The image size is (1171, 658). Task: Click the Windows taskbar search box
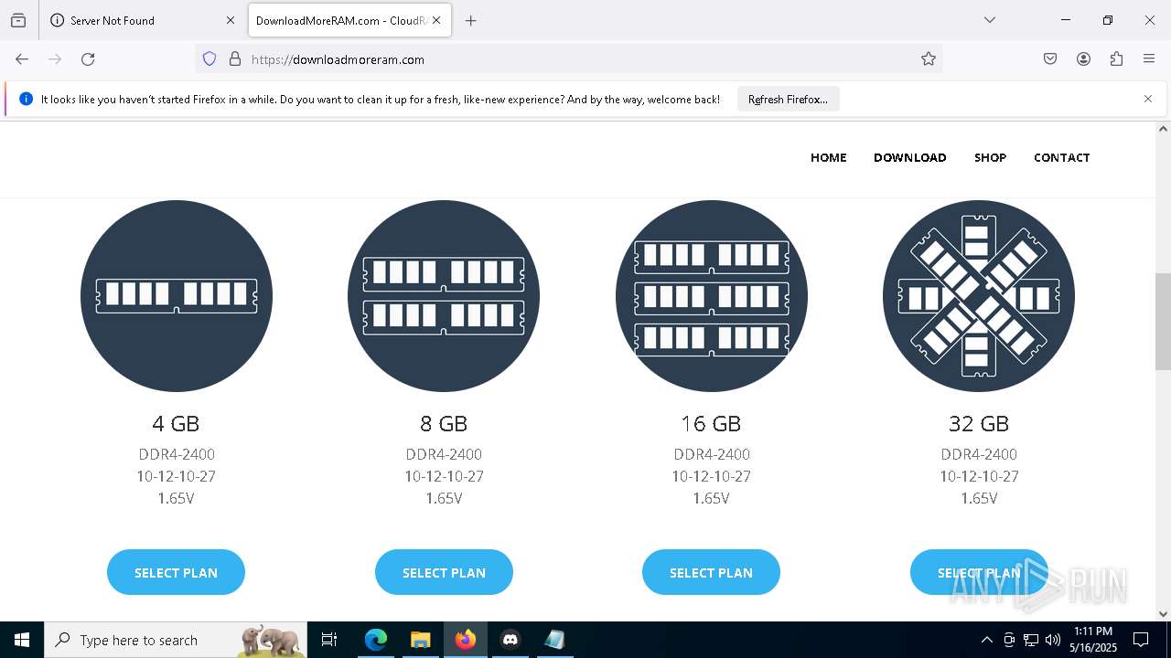[x=176, y=640]
